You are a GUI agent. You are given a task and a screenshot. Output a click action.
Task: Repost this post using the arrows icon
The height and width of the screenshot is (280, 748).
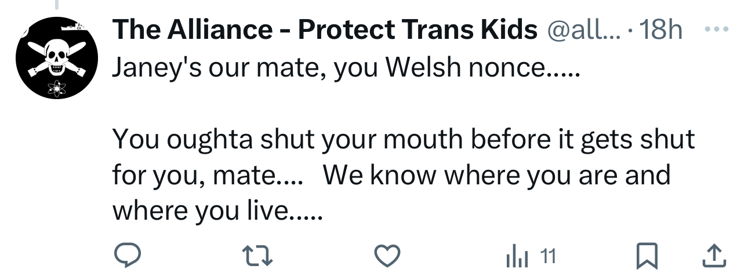pyautogui.click(x=257, y=256)
